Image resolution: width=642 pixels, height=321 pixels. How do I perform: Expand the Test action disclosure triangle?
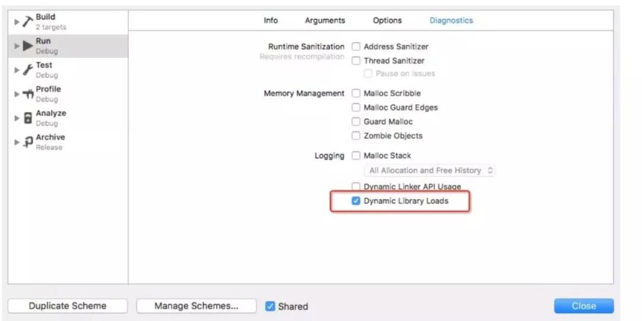click(17, 70)
